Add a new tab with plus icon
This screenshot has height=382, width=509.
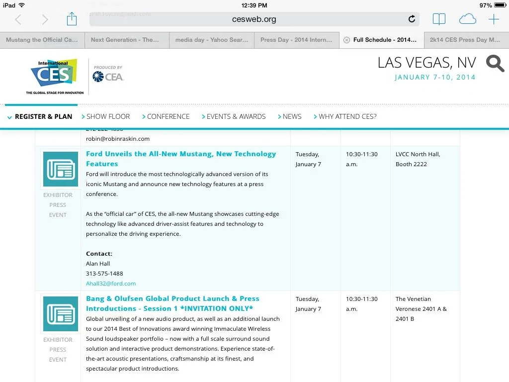pos(494,19)
